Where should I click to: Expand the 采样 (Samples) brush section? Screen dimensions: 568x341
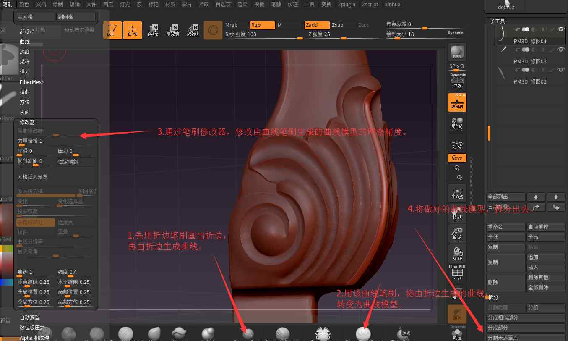coord(25,62)
